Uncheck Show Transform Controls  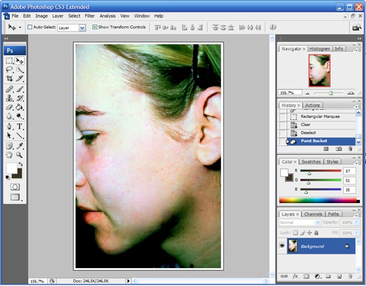tap(95, 27)
